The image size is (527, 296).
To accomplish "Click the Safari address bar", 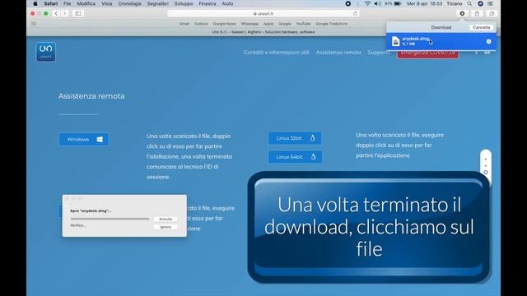I will (x=263, y=13).
